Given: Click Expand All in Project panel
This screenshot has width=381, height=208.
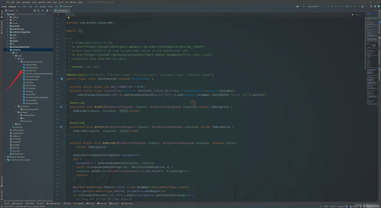Looking at the screenshot, I should 38,11.
